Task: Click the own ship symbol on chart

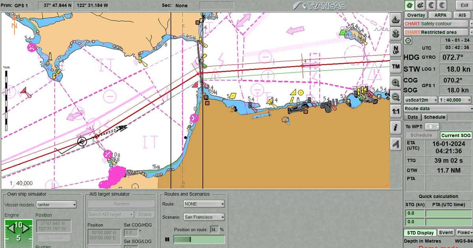Action: tap(82, 141)
